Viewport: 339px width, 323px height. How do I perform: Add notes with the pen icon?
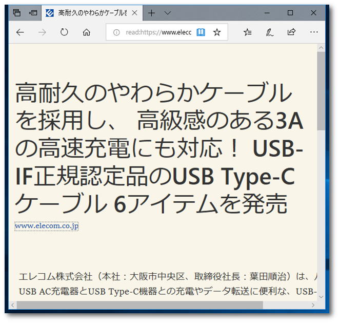(x=270, y=32)
